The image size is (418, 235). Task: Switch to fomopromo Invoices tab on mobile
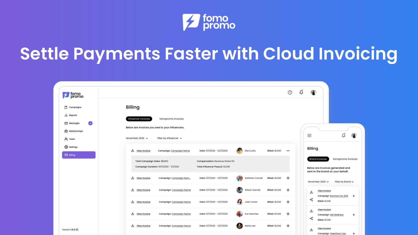(345, 159)
